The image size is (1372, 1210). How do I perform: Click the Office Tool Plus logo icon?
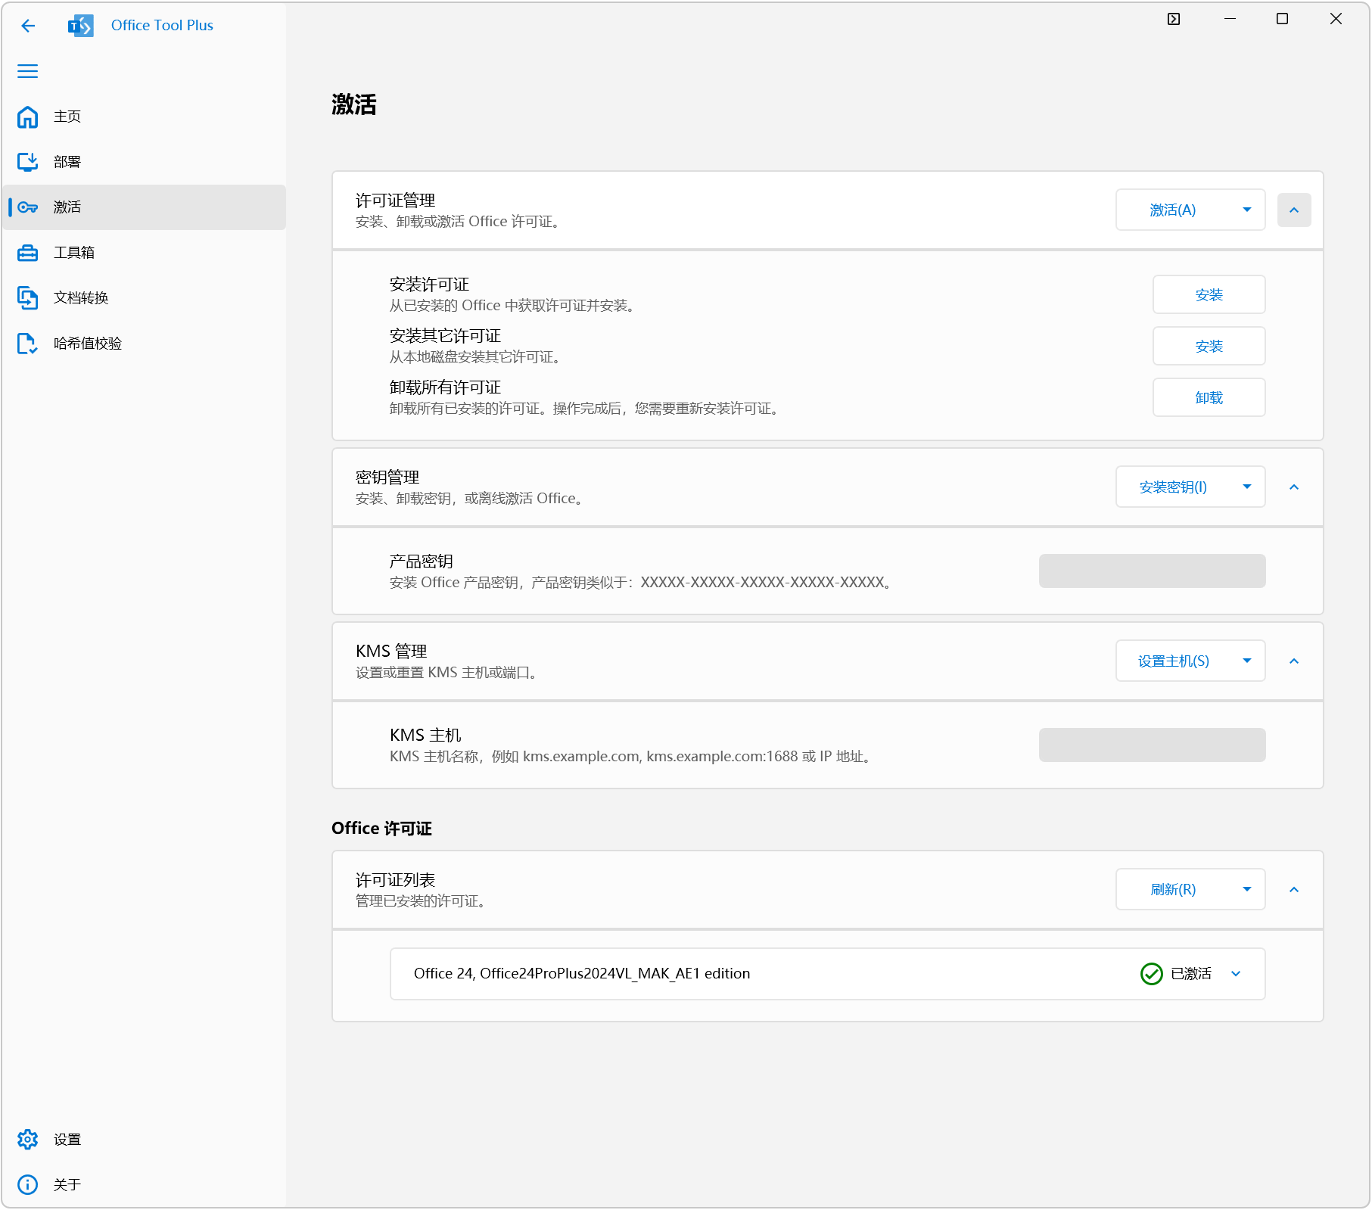click(x=81, y=26)
